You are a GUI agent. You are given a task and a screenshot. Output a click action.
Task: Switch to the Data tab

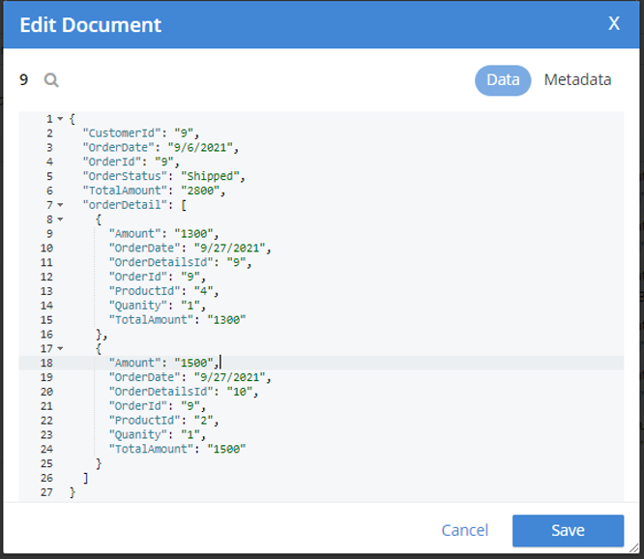click(x=503, y=80)
